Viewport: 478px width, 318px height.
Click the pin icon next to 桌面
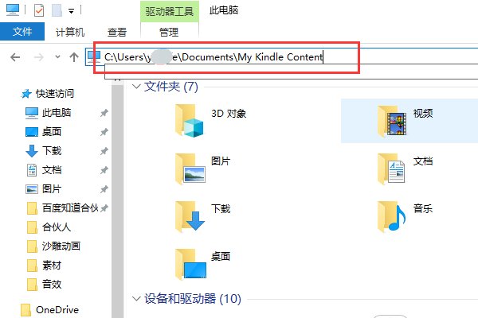click(104, 132)
